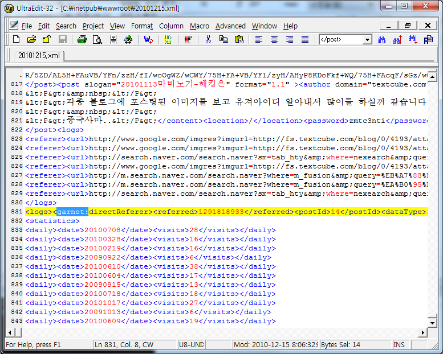443x354 pixels.
Task: Click the </post> search input field
Action: click(x=340, y=40)
